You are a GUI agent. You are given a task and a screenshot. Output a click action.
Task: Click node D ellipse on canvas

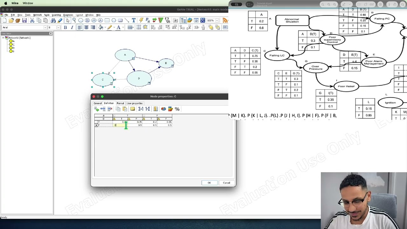[x=139, y=78]
